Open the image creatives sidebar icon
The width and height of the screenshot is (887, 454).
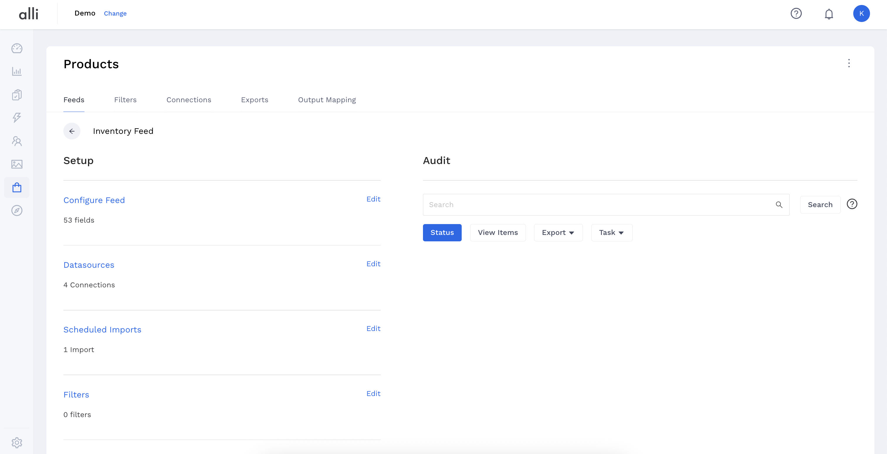(16, 164)
